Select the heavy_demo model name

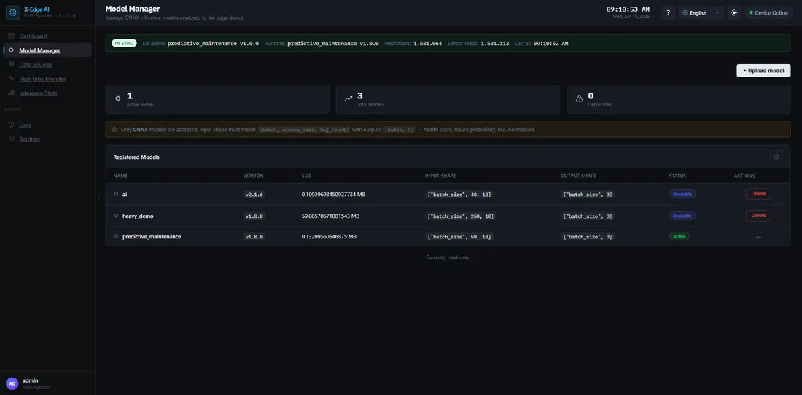pyautogui.click(x=138, y=216)
